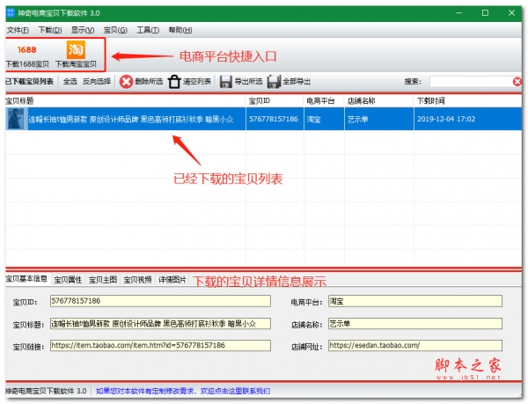This screenshot has height=404, width=528.
Task: Click the app icon in title bar
Action: click(11, 13)
